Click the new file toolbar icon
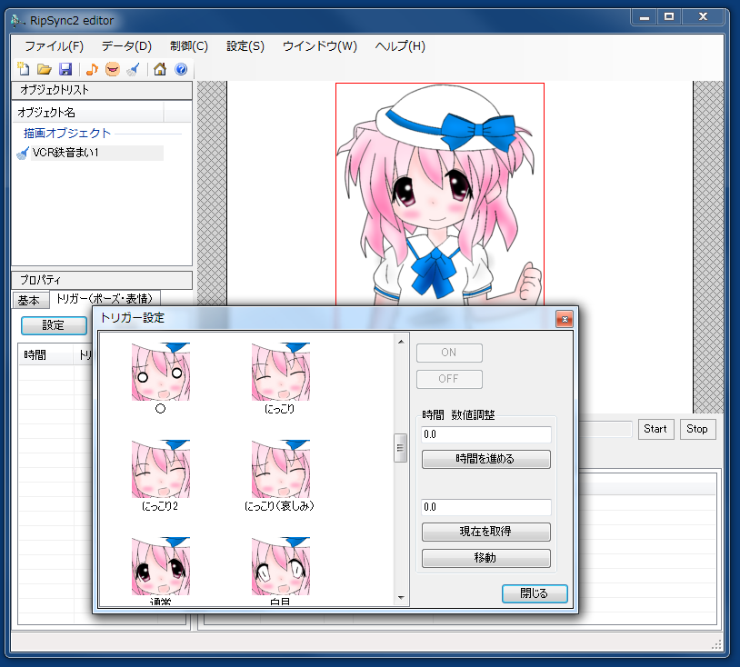 tap(23, 69)
